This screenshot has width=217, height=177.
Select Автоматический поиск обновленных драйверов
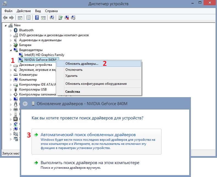click(x=96, y=141)
